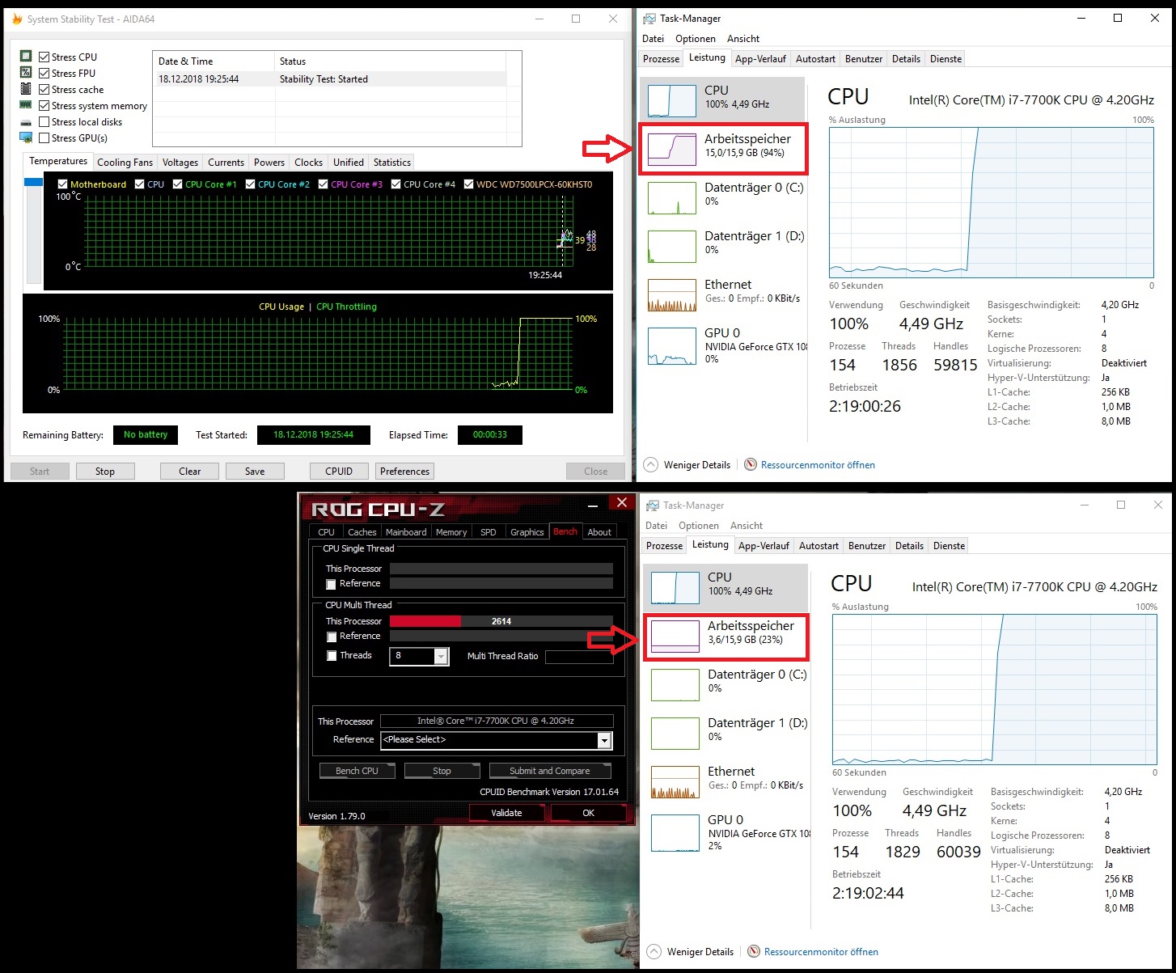The height and width of the screenshot is (973, 1176).
Task: Click Validate button in CPU-Z
Action: 506,813
